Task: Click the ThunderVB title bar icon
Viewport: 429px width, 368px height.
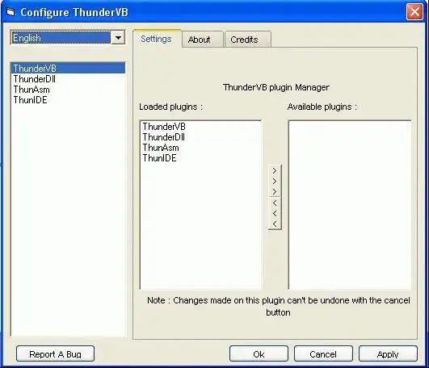Action: click(11, 12)
